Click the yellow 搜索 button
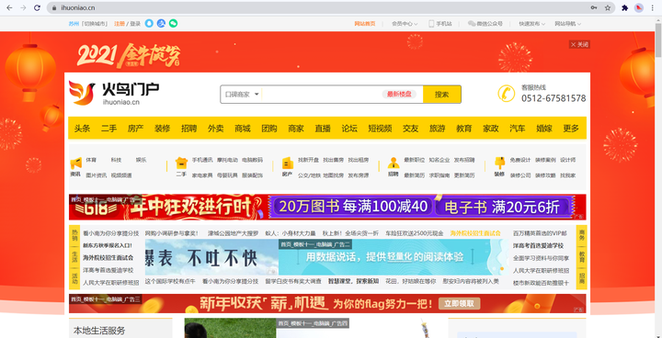The image size is (662, 338). tap(441, 94)
